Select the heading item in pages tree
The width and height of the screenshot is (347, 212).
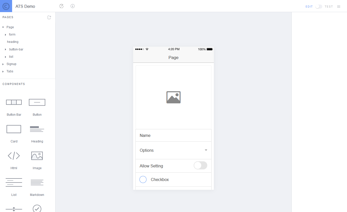pyautogui.click(x=13, y=42)
